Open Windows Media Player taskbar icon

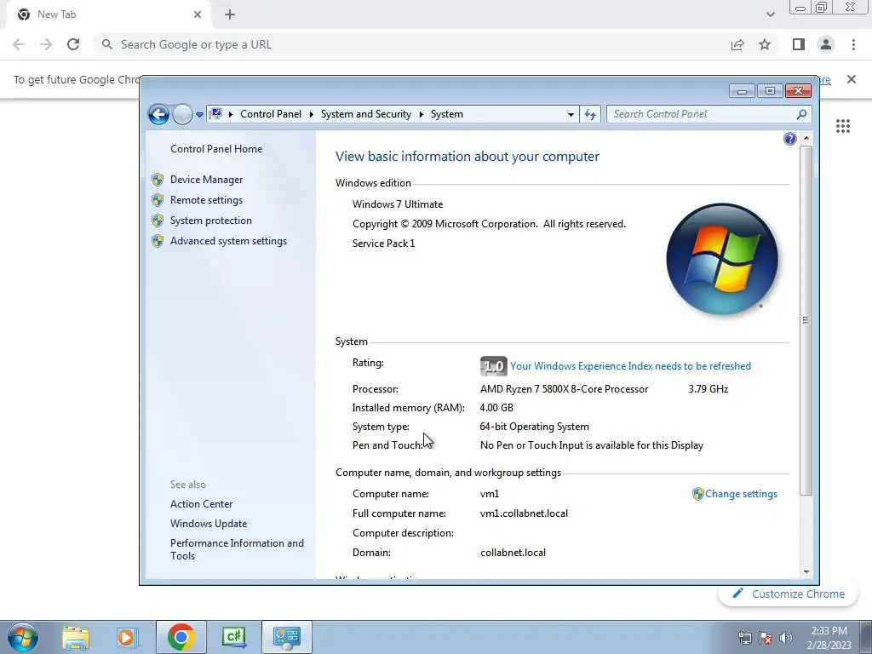pos(127,637)
